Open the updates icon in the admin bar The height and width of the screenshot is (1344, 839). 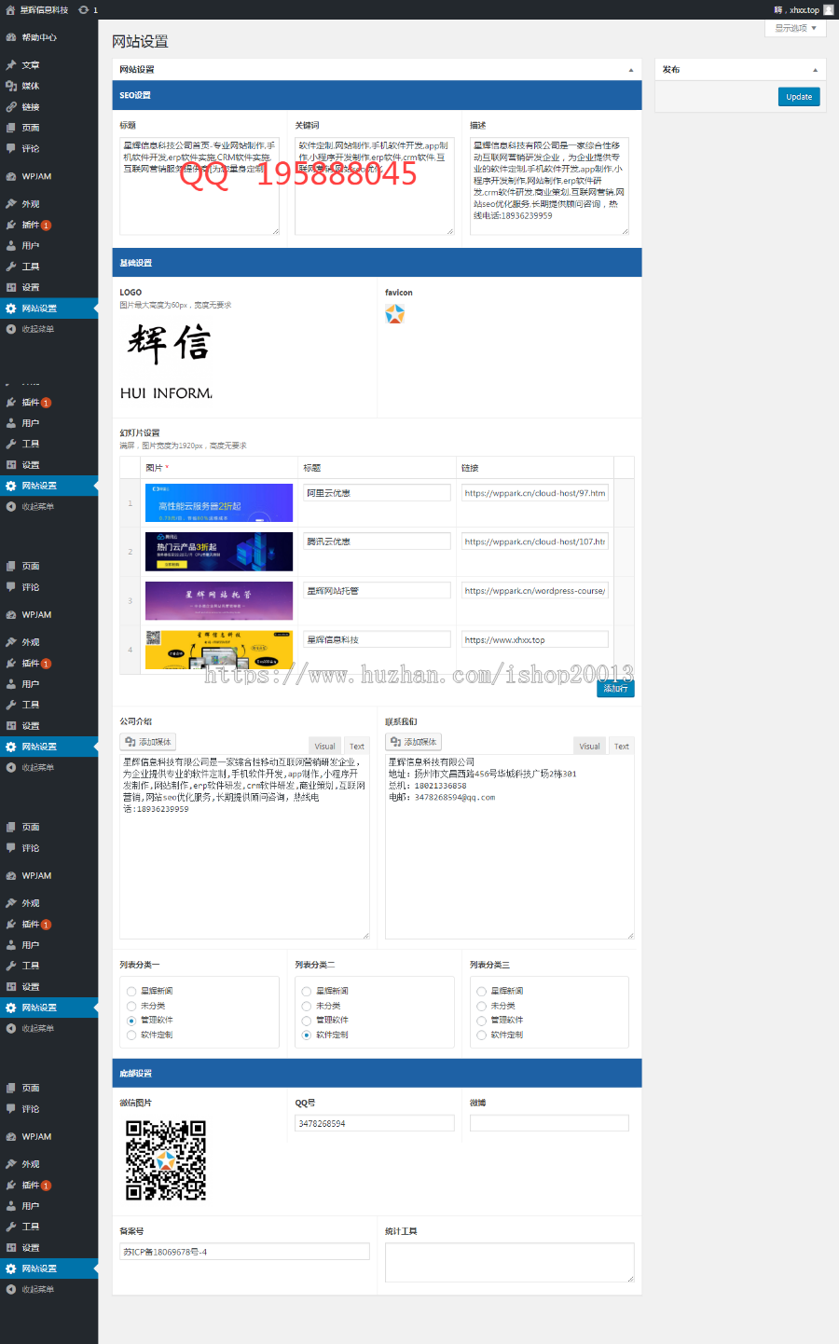pos(84,9)
